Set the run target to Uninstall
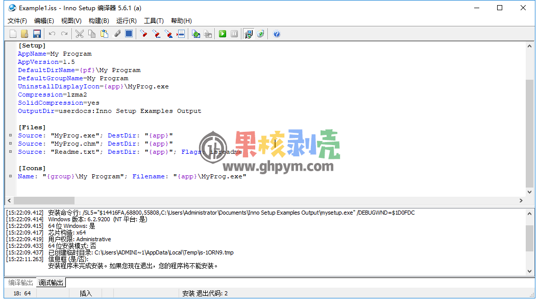 [x=260, y=34]
